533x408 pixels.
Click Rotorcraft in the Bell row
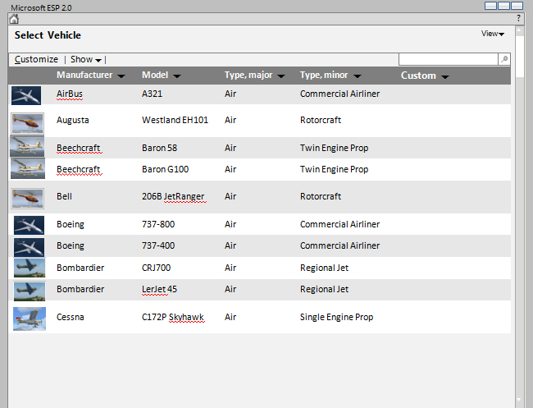pyautogui.click(x=320, y=197)
